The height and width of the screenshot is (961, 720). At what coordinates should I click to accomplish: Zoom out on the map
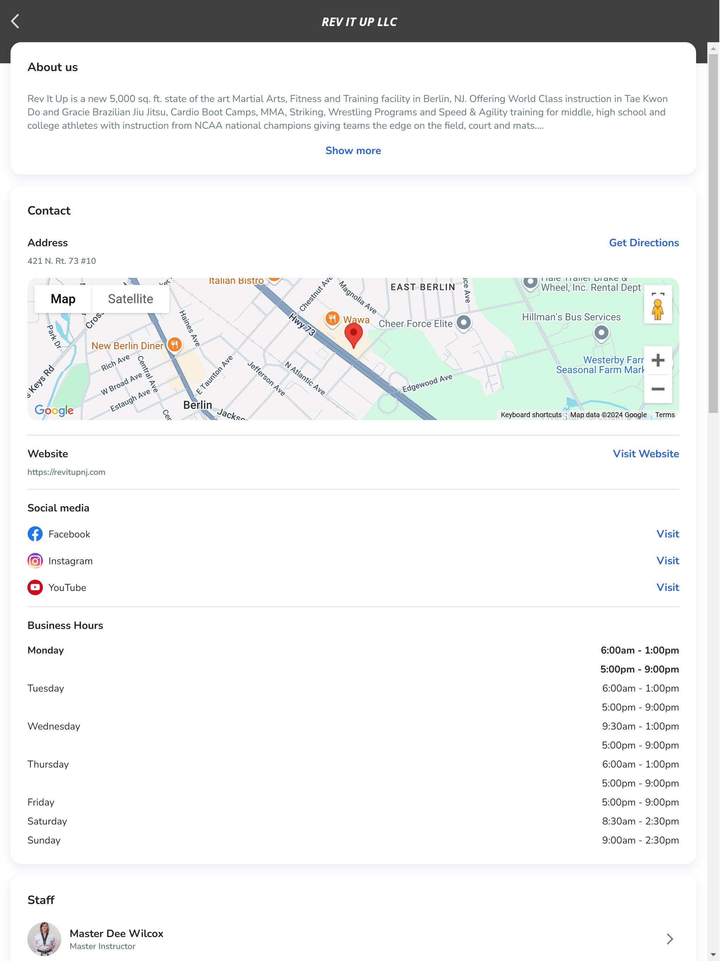(x=658, y=389)
